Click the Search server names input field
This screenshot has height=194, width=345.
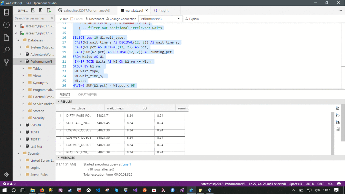point(31,18)
